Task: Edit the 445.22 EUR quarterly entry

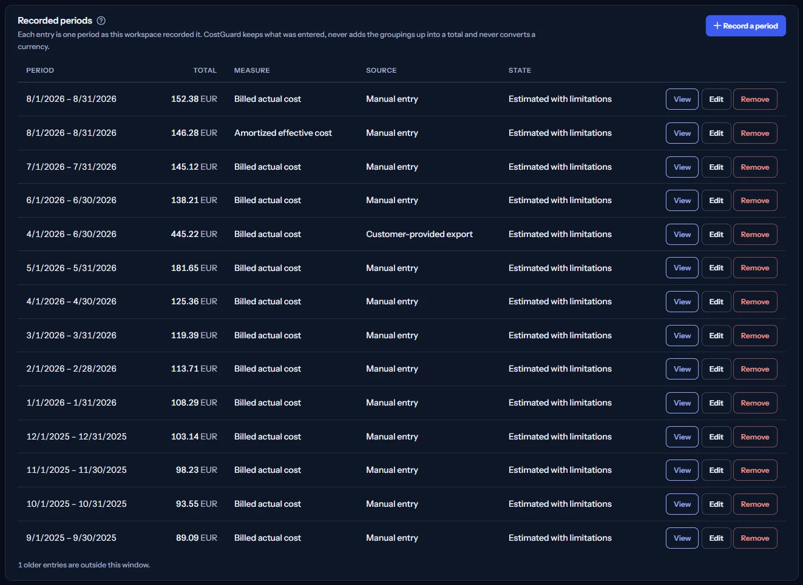Action: click(716, 235)
